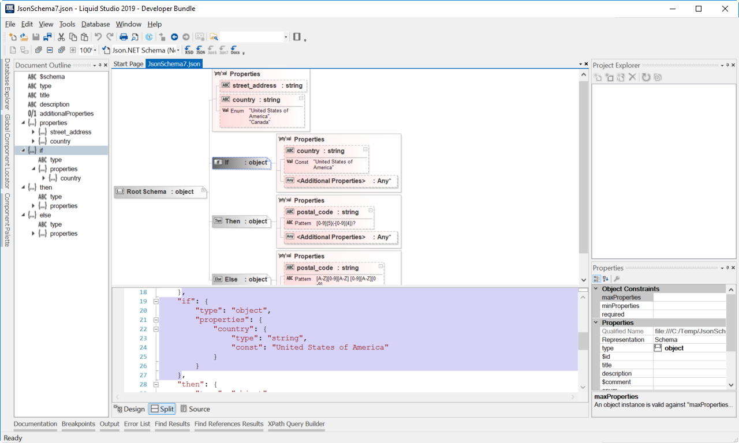Open the XPath Query Builder panel
This screenshot has height=443, width=739.
pos(296,424)
